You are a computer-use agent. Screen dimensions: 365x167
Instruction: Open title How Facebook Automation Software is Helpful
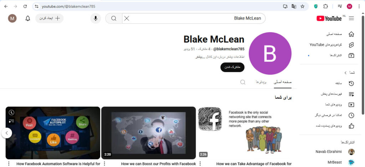[x=58, y=164]
